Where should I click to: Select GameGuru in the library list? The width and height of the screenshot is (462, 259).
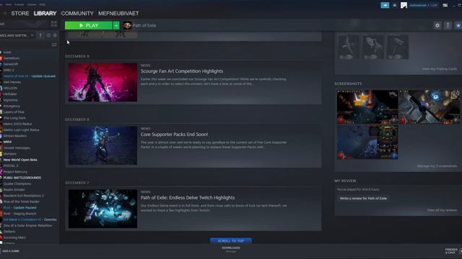point(12,58)
